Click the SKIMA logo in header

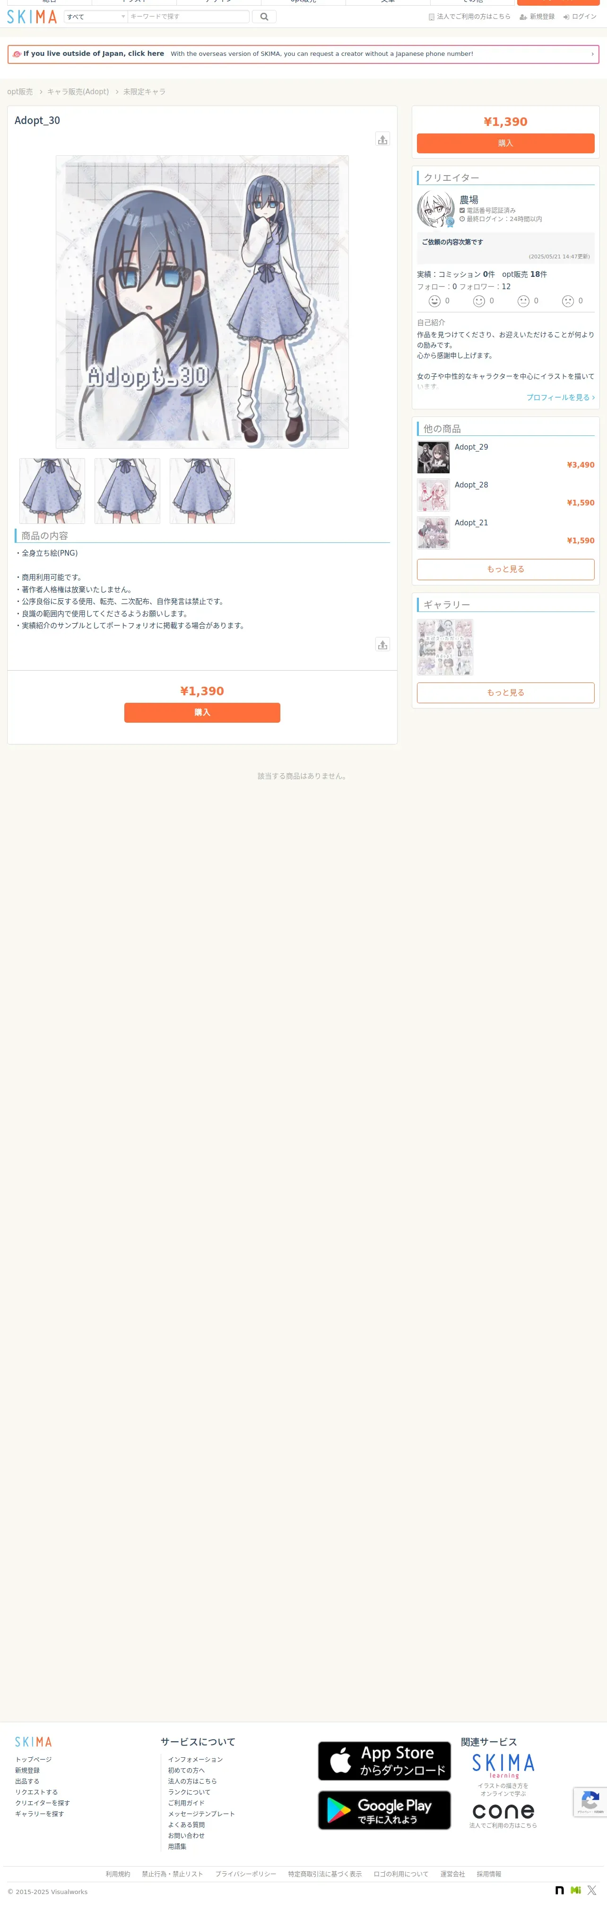pos(32,17)
